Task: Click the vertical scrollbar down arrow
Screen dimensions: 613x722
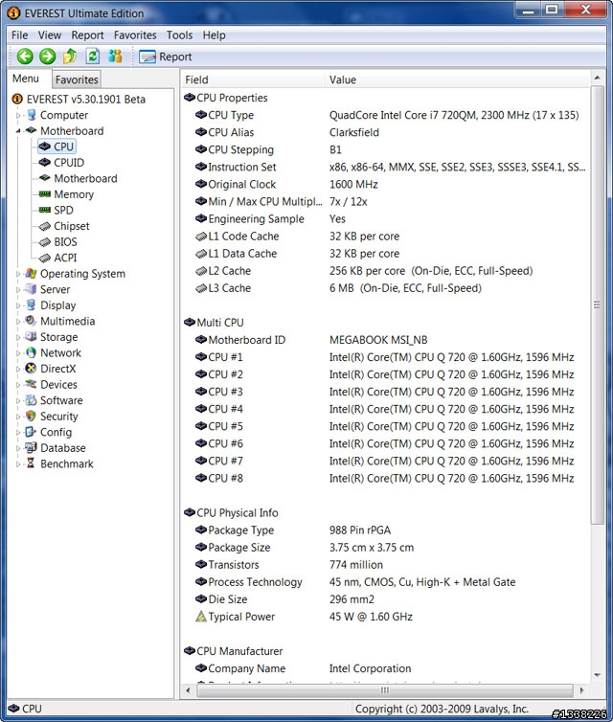Action: pyautogui.click(x=598, y=675)
